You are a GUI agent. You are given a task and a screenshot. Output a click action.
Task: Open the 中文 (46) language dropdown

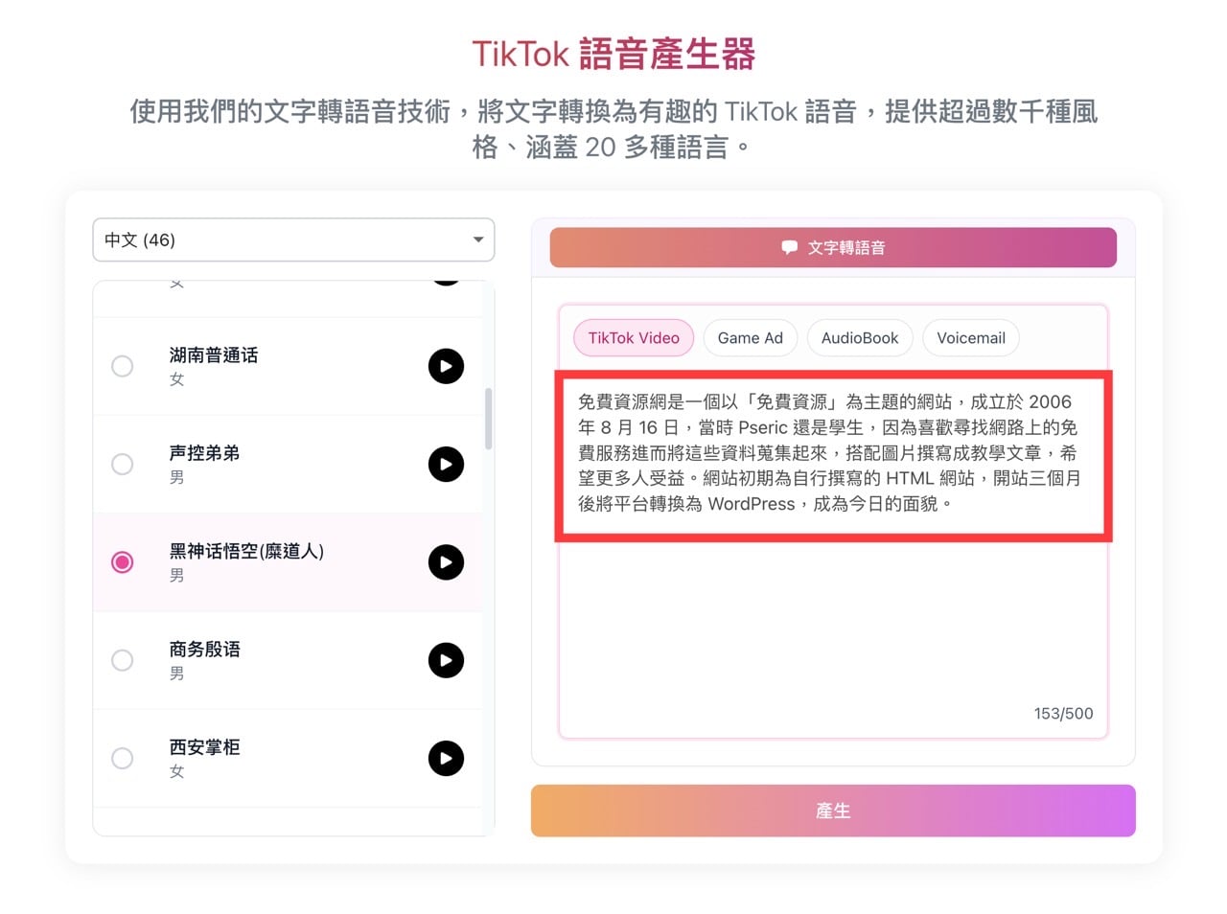pyautogui.click(x=293, y=240)
